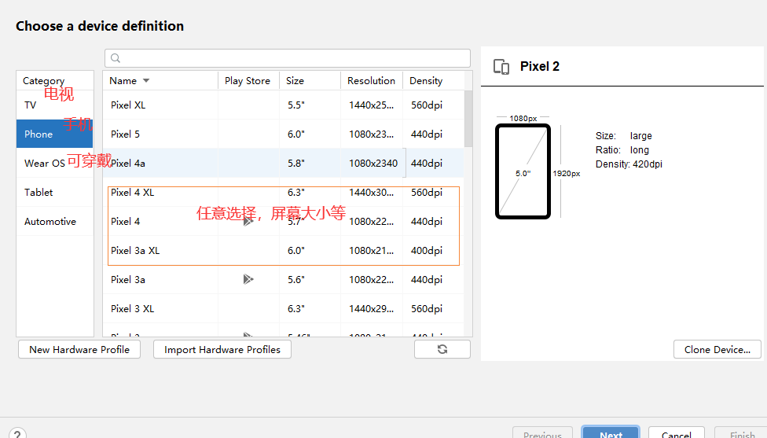
Task: Click the refresh hardware list icon button
Action: point(442,349)
